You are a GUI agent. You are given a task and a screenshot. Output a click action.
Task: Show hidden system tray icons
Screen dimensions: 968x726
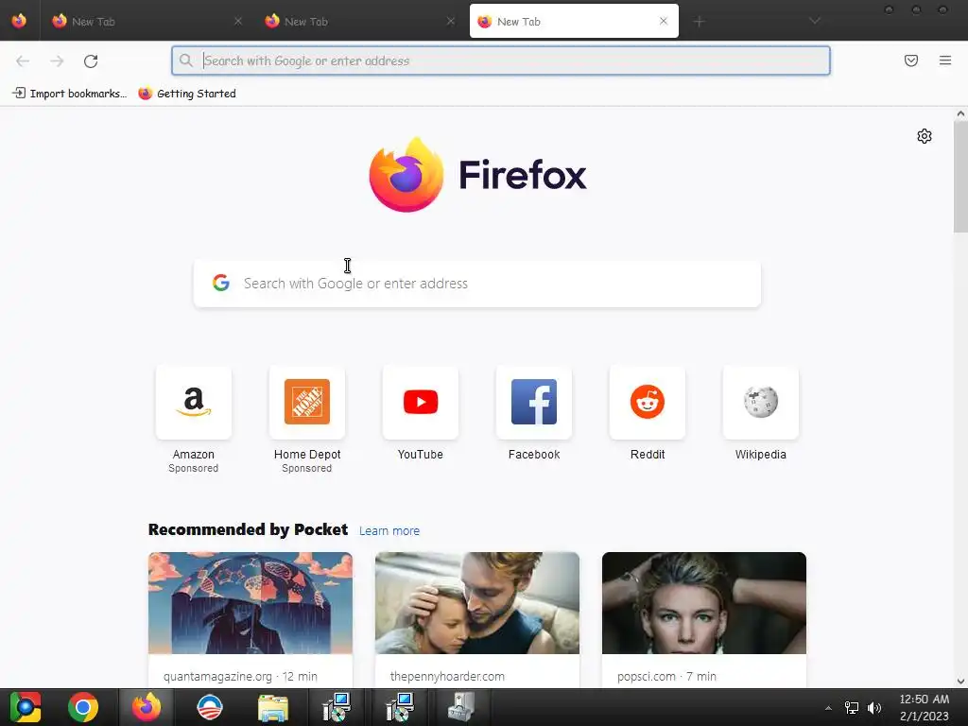click(828, 708)
